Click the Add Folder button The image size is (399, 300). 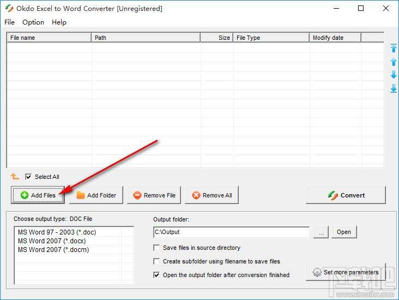point(96,195)
